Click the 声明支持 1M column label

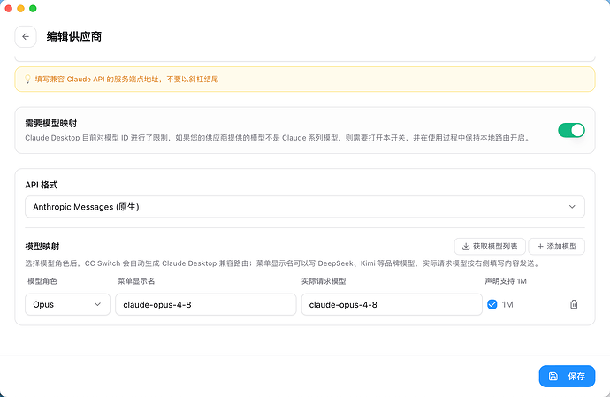tap(506, 281)
